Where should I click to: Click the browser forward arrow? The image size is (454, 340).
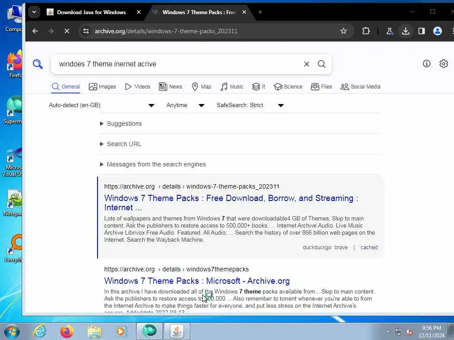[51, 31]
